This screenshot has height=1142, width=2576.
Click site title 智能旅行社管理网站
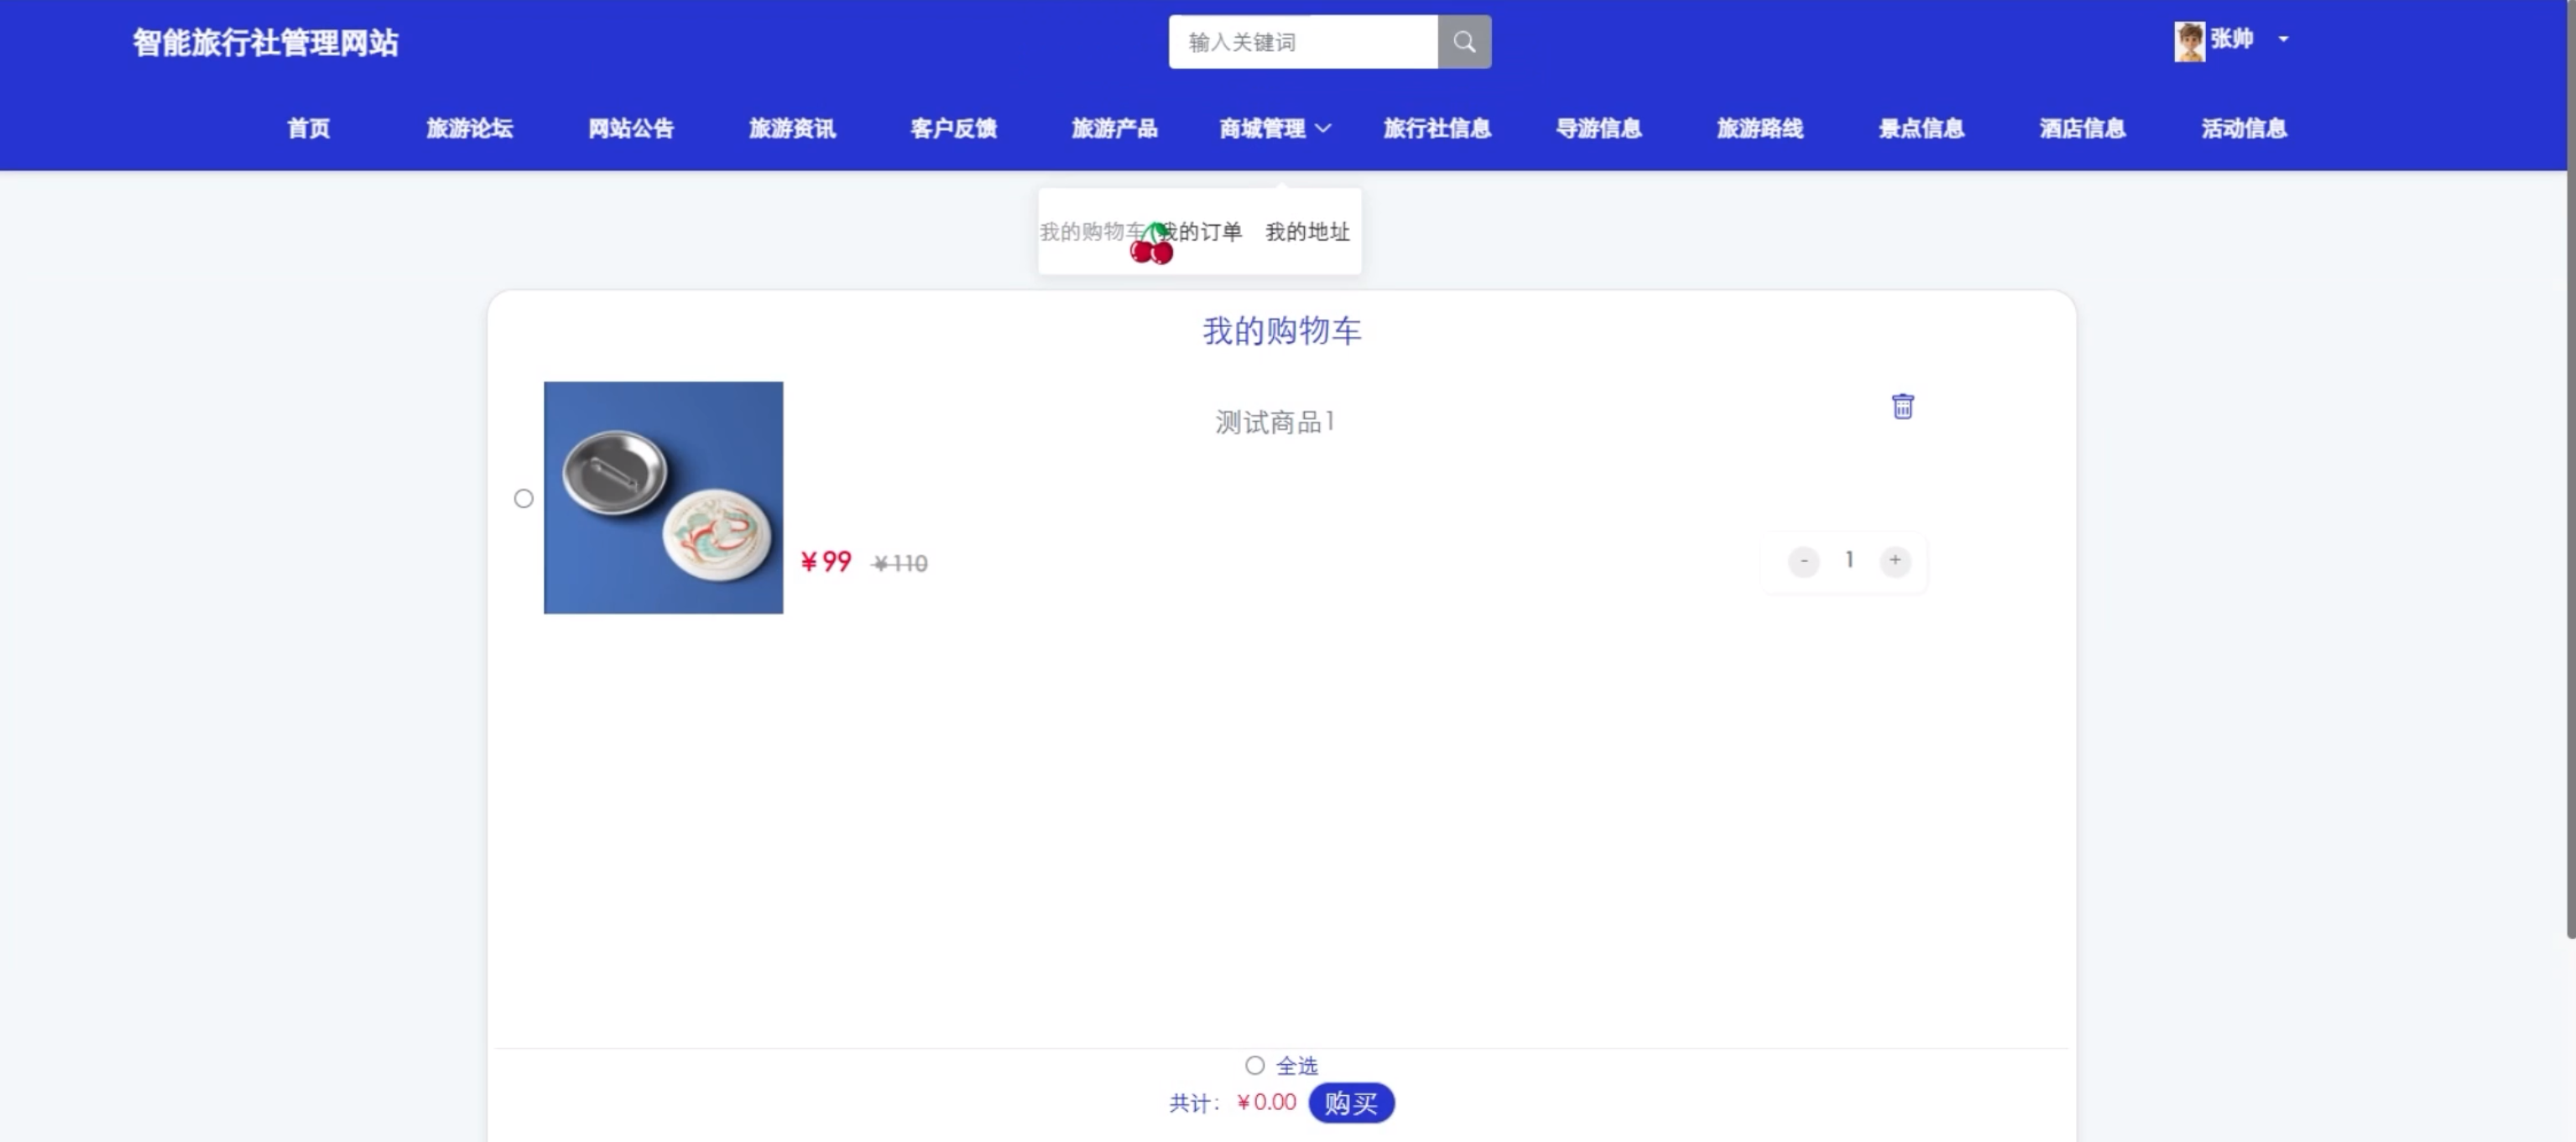point(265,43)
